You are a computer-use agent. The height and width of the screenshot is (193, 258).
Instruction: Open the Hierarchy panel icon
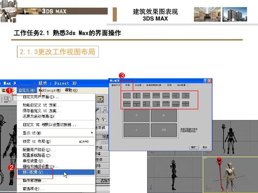[105, 110]
